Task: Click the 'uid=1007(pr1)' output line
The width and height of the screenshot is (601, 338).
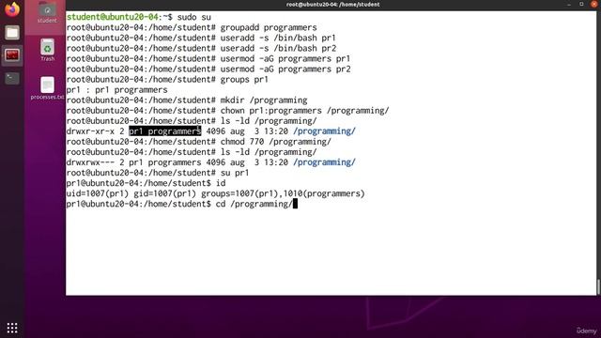Action: [x=215, y=193]
